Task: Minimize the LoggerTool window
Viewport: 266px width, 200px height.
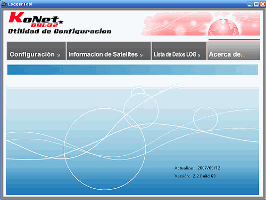Action: [250, 4]
